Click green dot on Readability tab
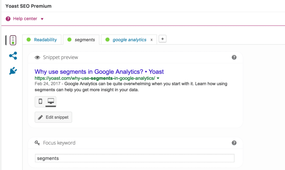Screen dimensions: 285x170 point(29,40)
